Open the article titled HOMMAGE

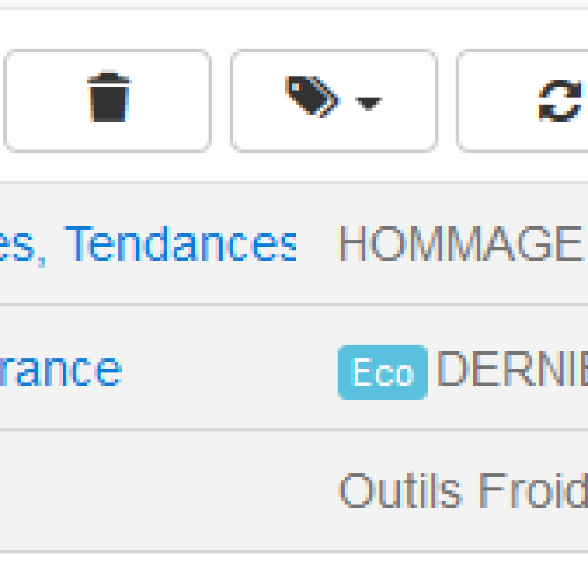click(x=460, y=243)
